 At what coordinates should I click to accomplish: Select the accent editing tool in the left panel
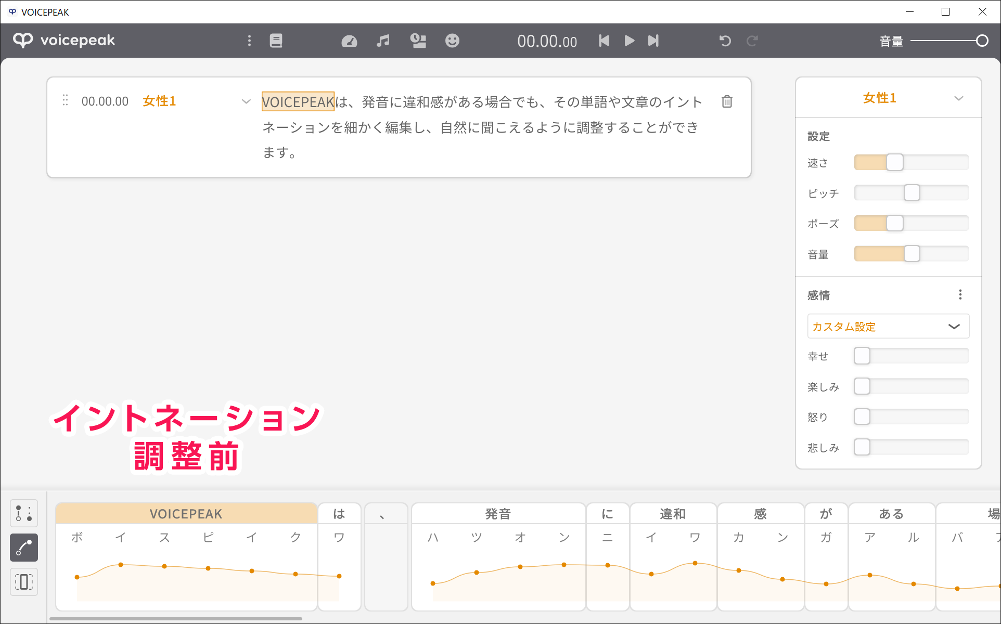pos(23,513)
